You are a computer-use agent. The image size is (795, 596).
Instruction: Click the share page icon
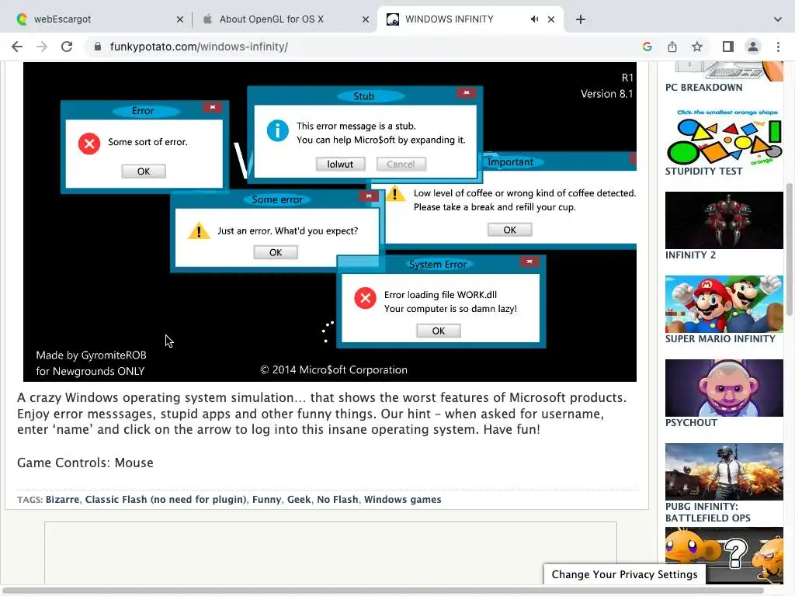coord(672,47)
